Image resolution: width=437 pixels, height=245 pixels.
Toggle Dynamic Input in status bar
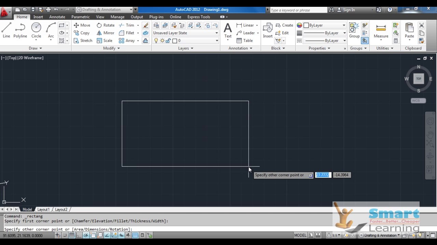tap(121, 235)
